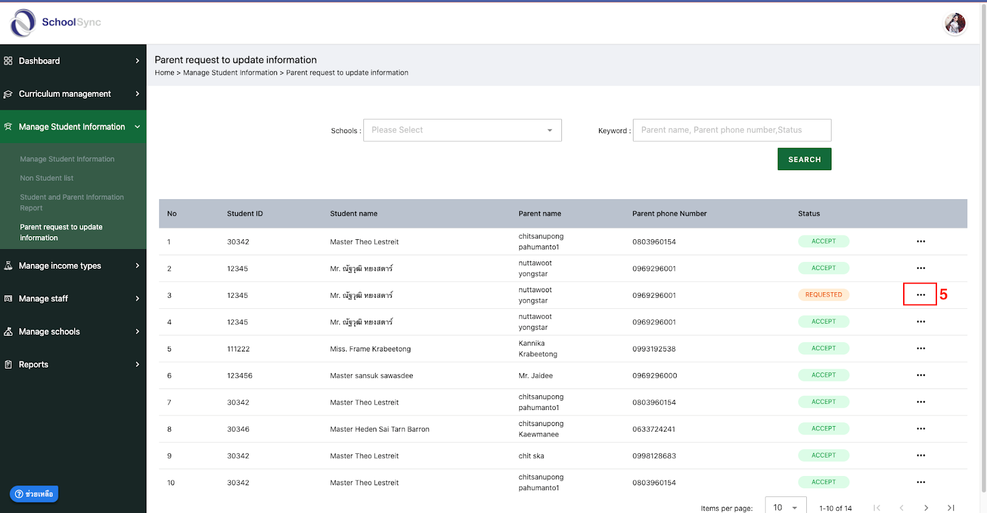The image size is (987, 513).
Task: Click phone number 0993192538
Action: [x=654, y=349]
